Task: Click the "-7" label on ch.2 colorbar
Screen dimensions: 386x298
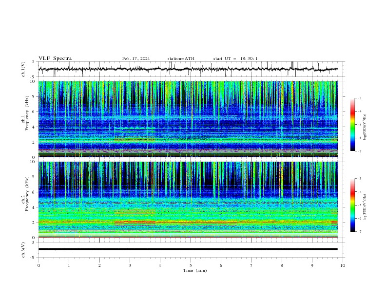Action: tap(360, 231)
